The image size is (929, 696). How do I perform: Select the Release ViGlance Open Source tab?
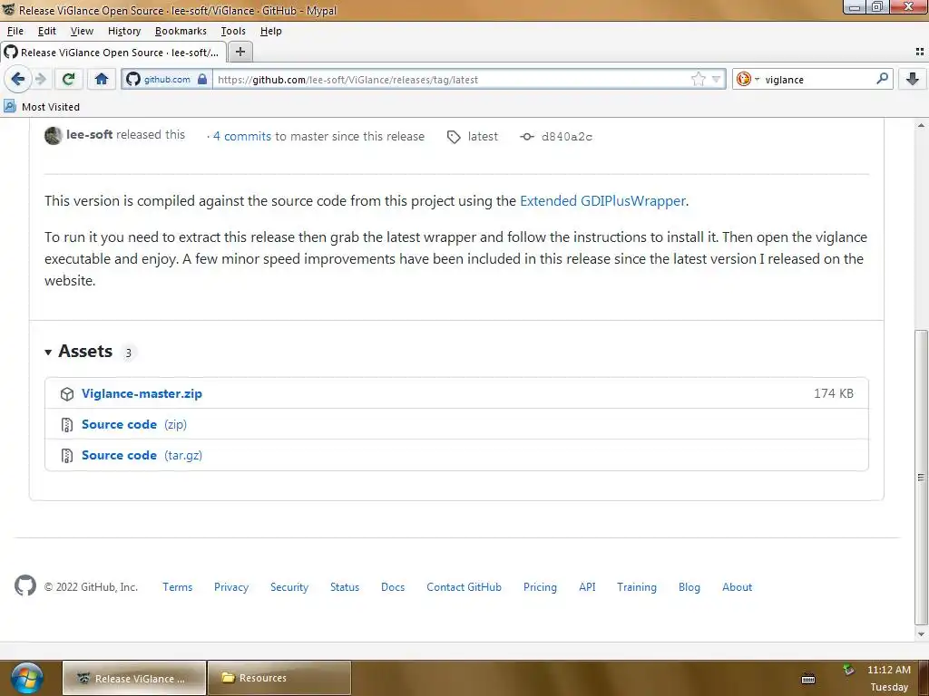point(113,52)
